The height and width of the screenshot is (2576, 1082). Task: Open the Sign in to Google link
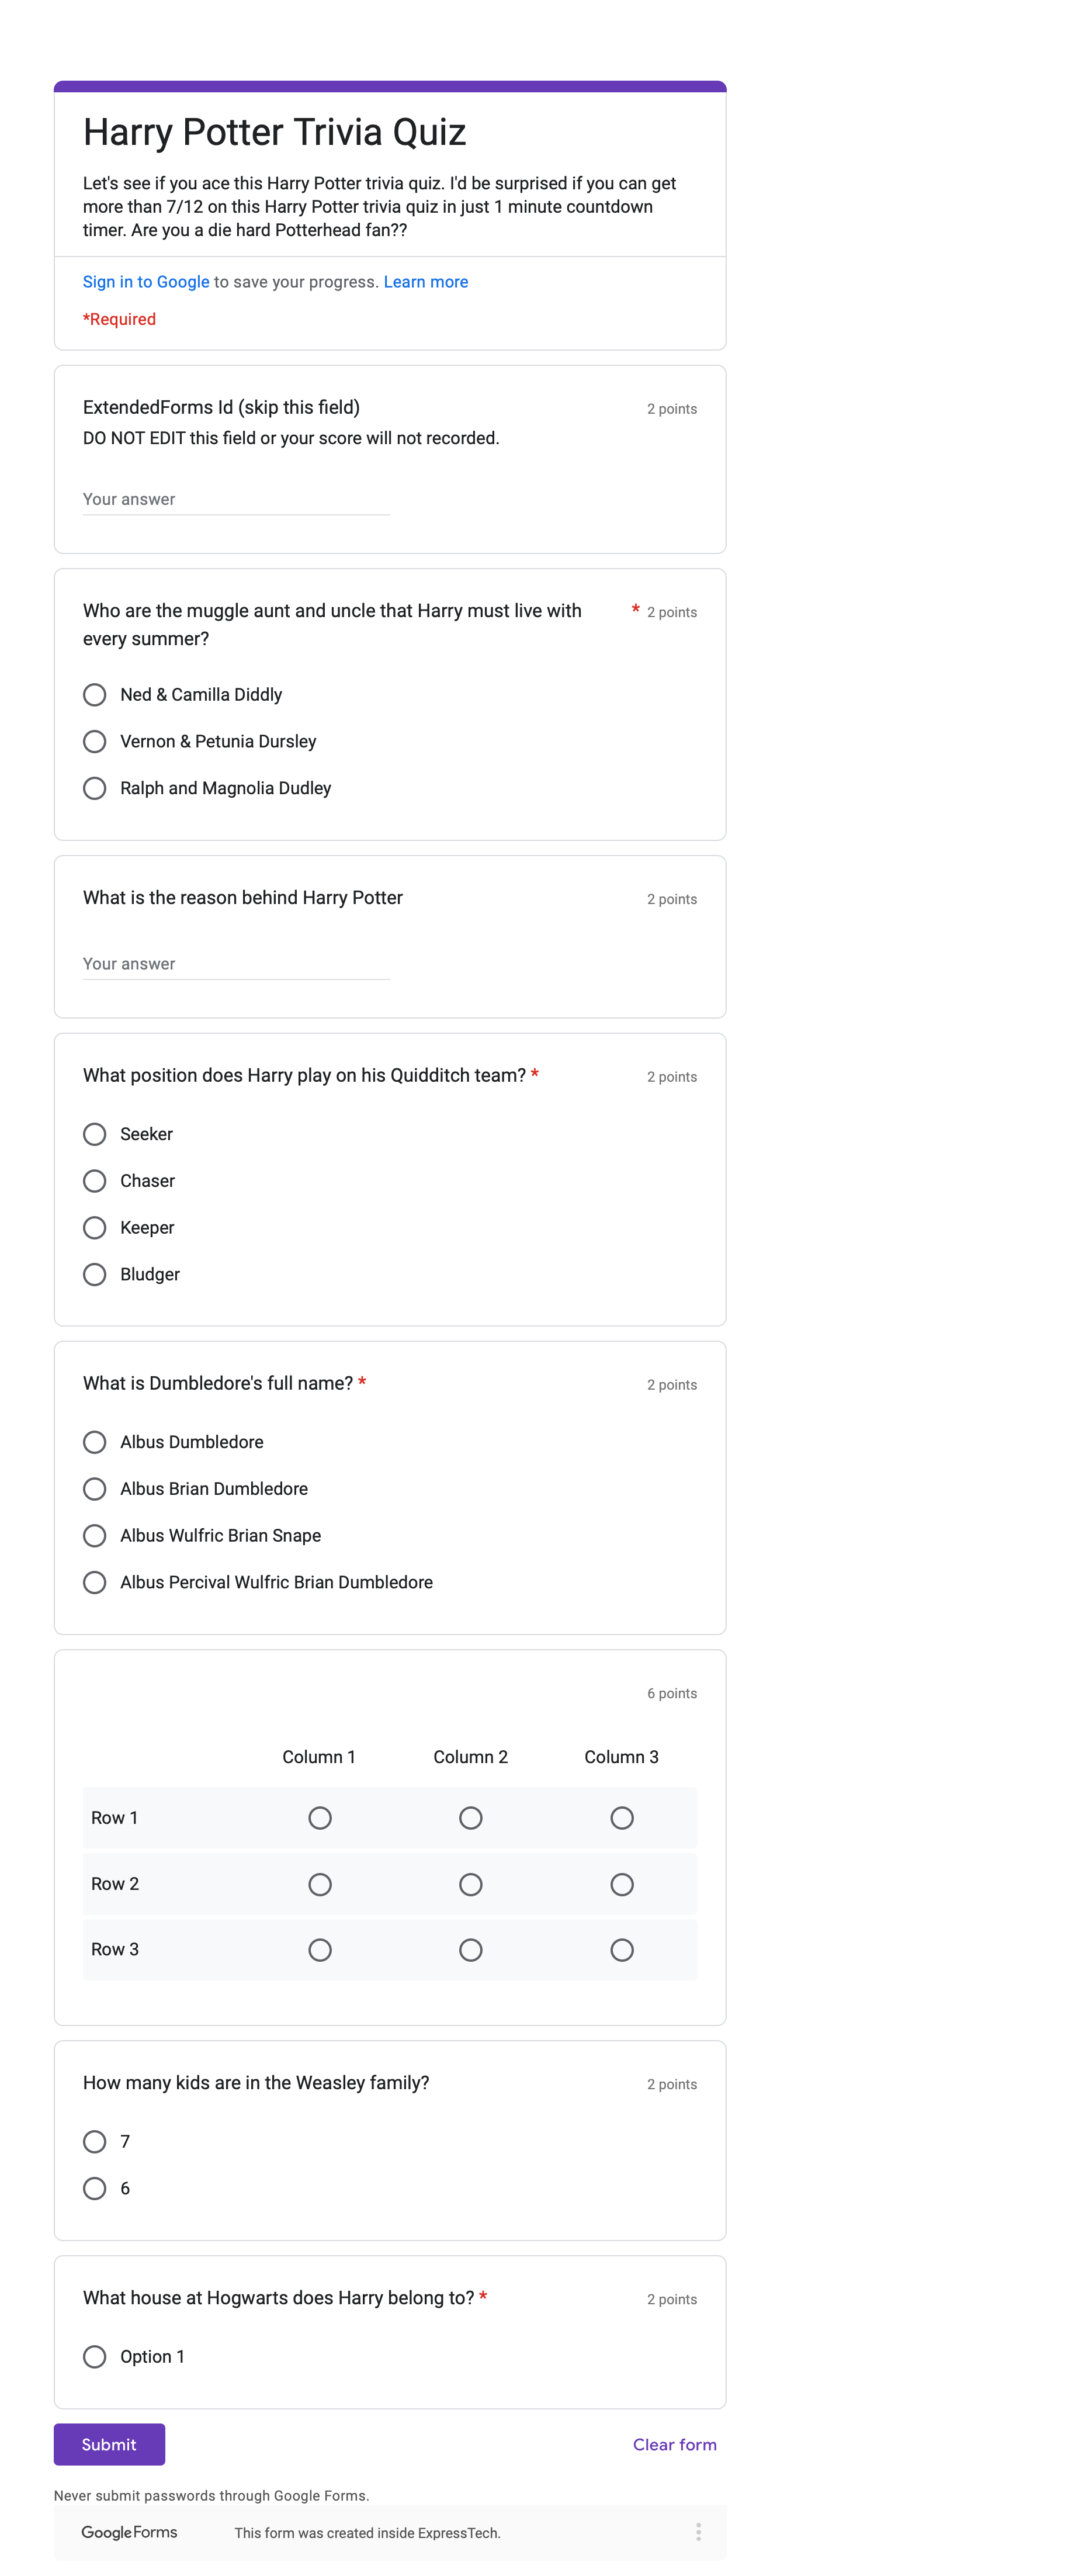[x=146, y=282]
